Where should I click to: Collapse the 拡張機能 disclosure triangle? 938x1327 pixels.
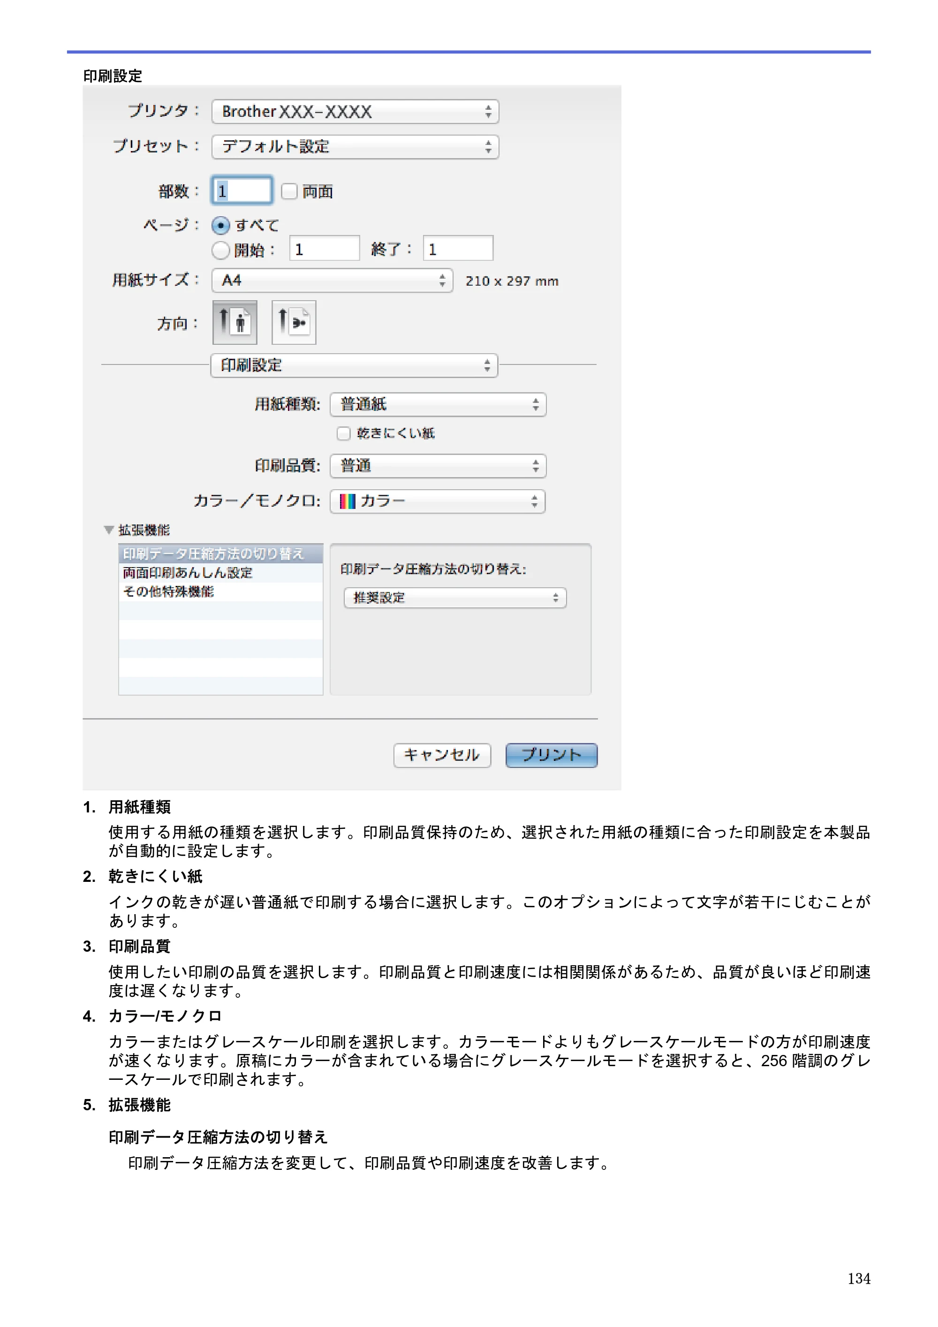click(109, 530)
